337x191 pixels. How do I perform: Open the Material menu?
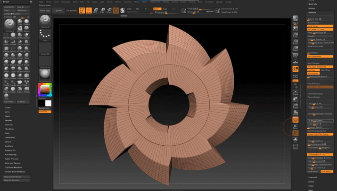click(x=127, y=2)
